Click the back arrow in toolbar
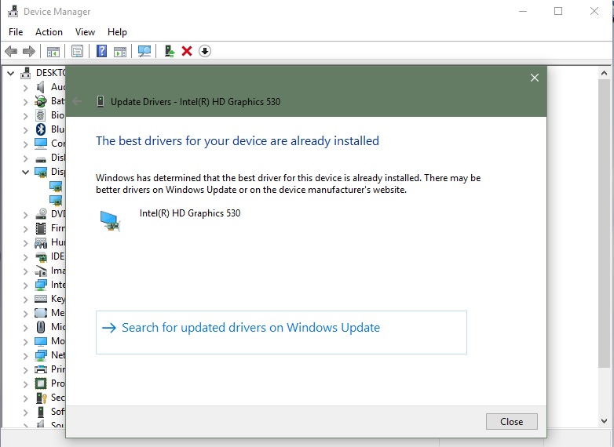 tap(11, 51)
